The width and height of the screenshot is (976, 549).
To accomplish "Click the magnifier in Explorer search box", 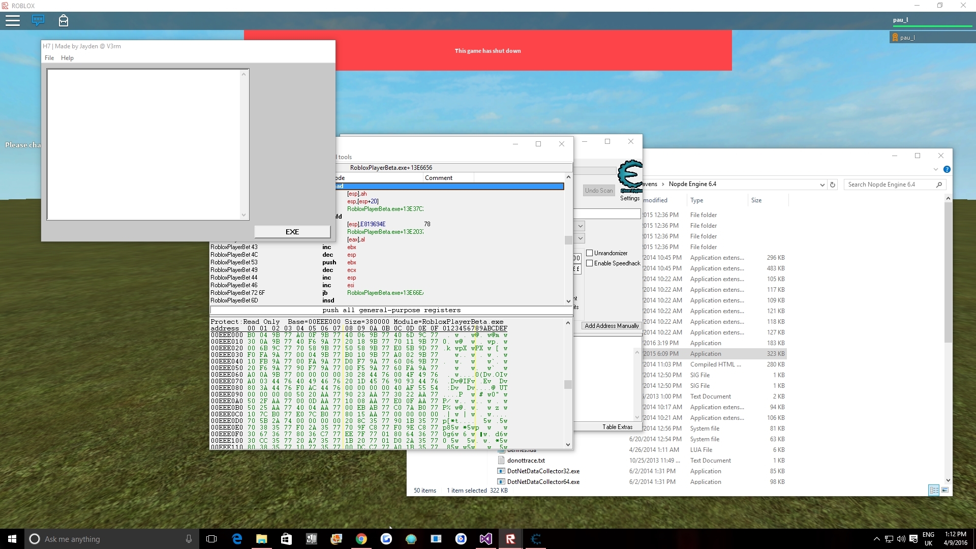I will tap(938, 185).
